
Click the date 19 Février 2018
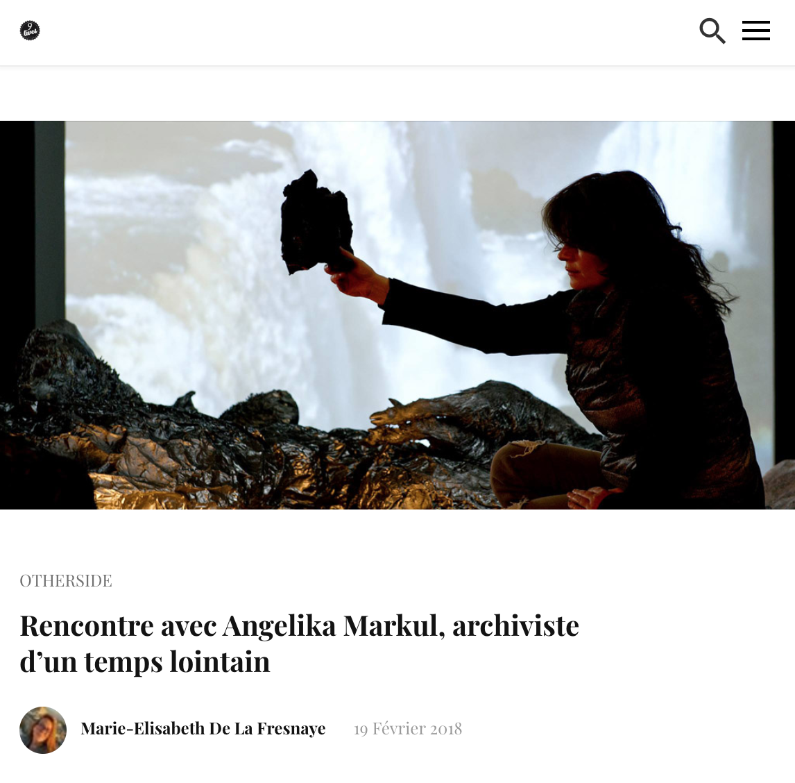(408, 729)
